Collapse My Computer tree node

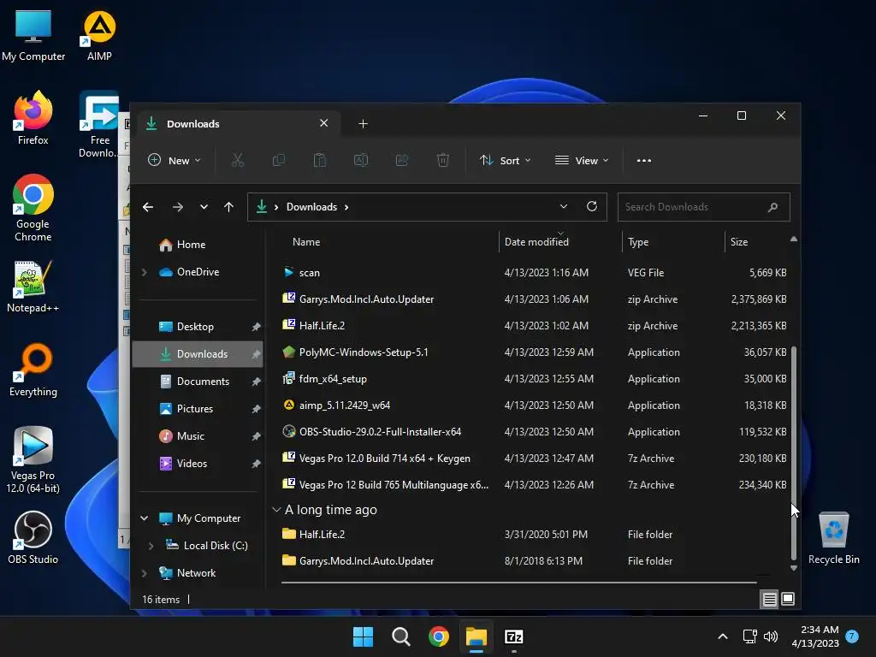pos(144,518)
